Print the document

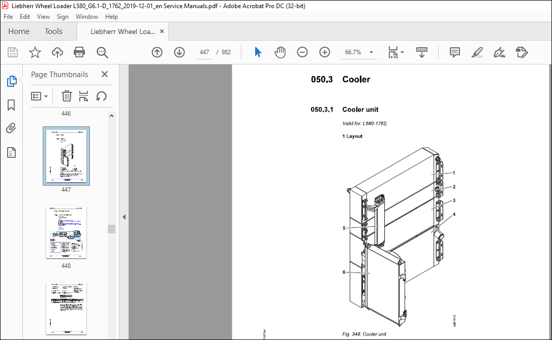pos(79,52)
